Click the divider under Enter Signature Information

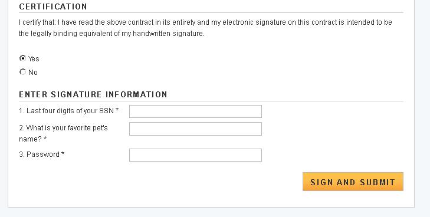(x=211, y=101)
